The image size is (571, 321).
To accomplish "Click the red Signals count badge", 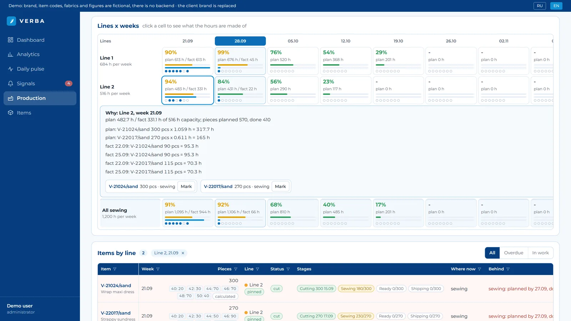I will pyautogui.click(x=69, y=83).
